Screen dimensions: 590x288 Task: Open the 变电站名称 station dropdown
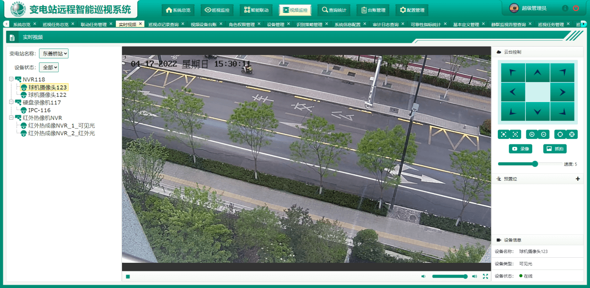54,54
